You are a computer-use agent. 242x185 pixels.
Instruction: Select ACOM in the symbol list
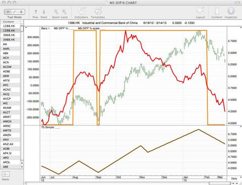click(11, 67)
